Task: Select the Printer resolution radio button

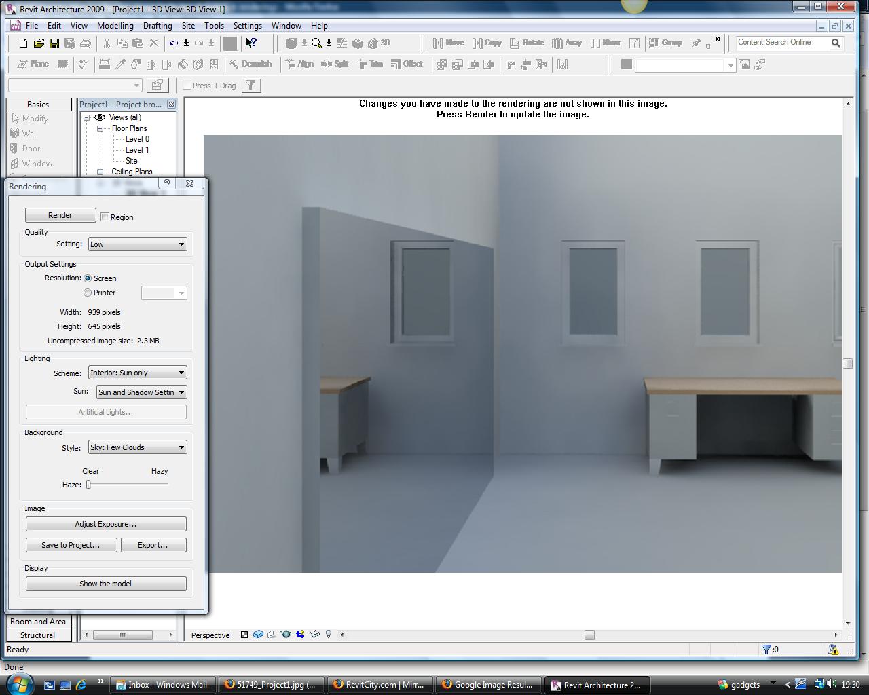Action: (x=88, y=293)
